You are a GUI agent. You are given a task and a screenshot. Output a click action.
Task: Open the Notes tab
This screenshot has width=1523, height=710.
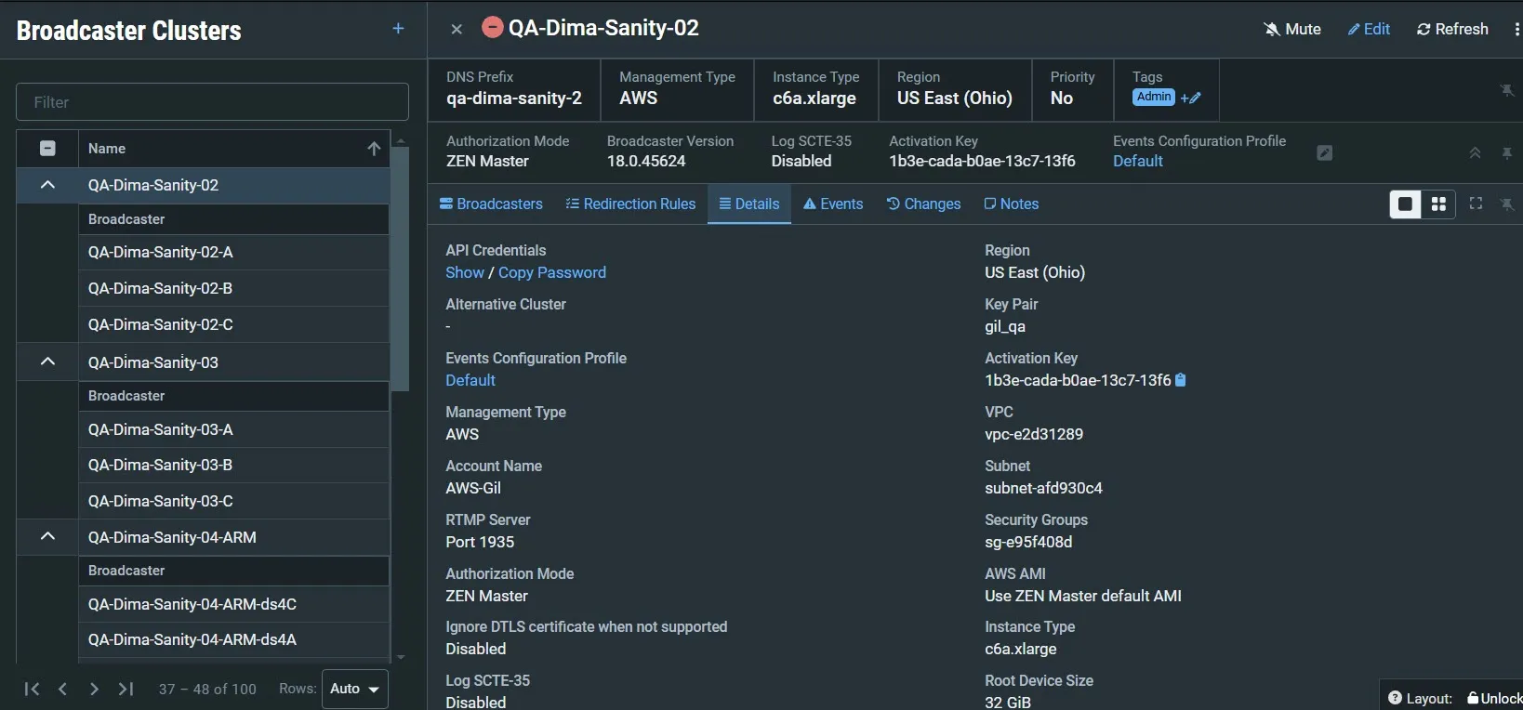click(x=1011, y=204)
